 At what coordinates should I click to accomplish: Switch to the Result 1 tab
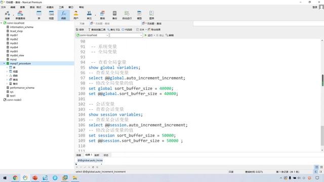coord(89,155)
